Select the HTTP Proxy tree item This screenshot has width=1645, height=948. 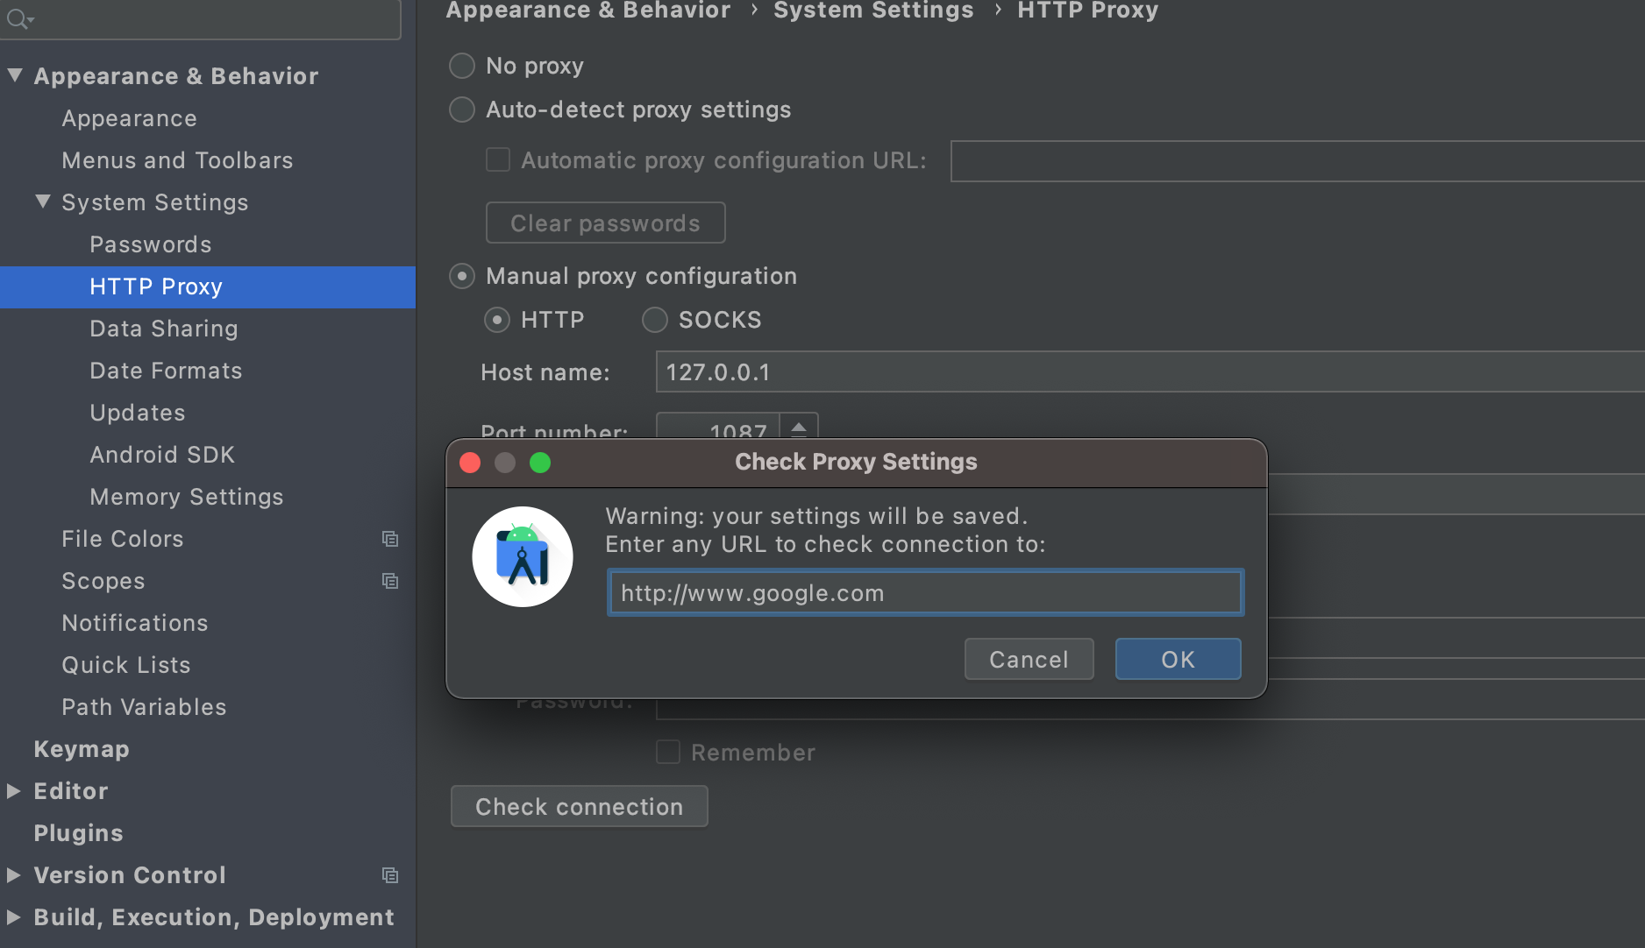(x=208, y=287)
